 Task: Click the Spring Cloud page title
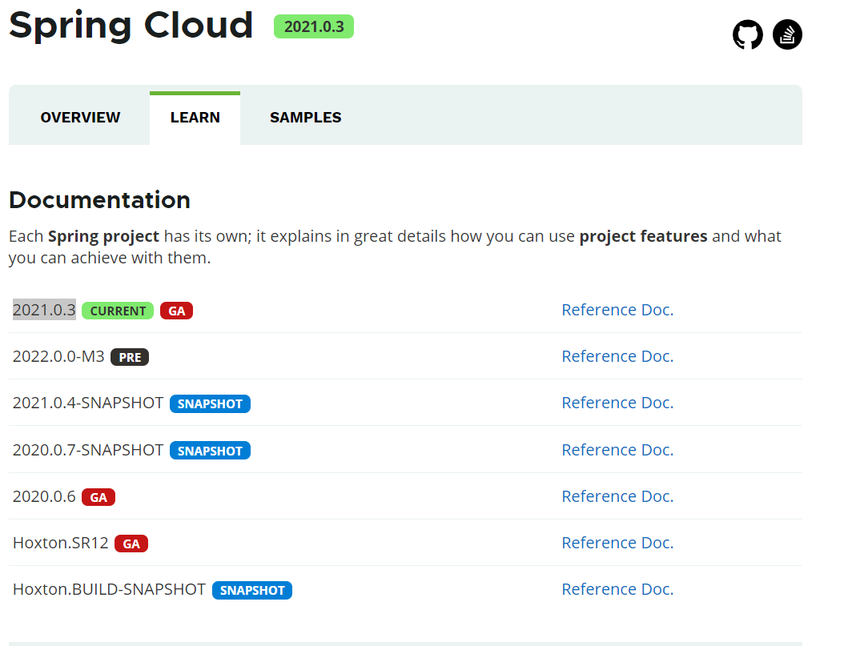(x=131, y=26)
